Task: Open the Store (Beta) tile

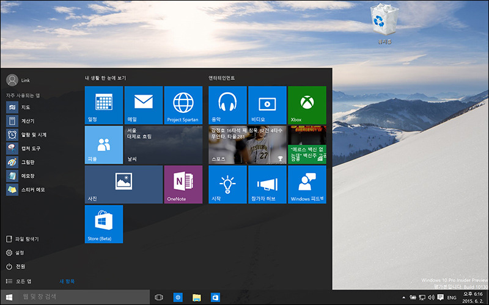Action: pyautogui.click(x=104, y=224)
